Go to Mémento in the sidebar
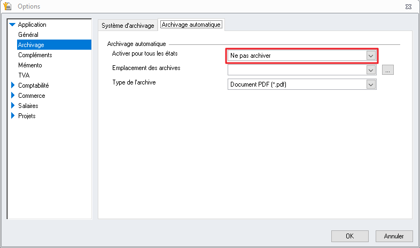 click(30, 65)
